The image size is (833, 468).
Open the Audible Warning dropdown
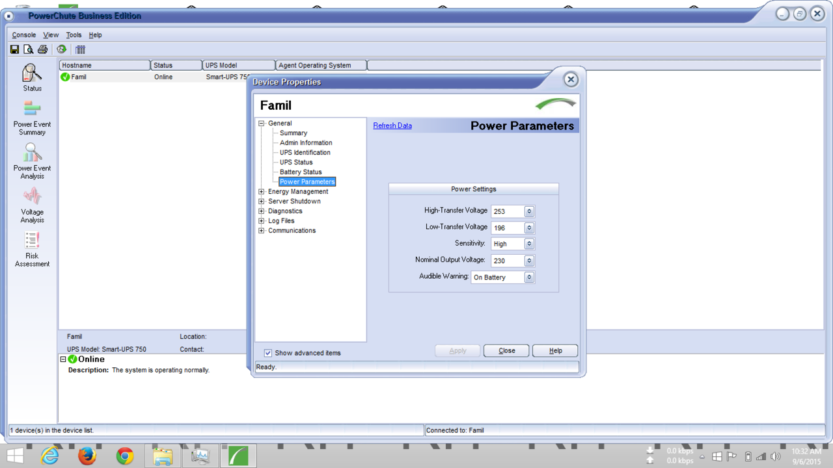[529, 277]
